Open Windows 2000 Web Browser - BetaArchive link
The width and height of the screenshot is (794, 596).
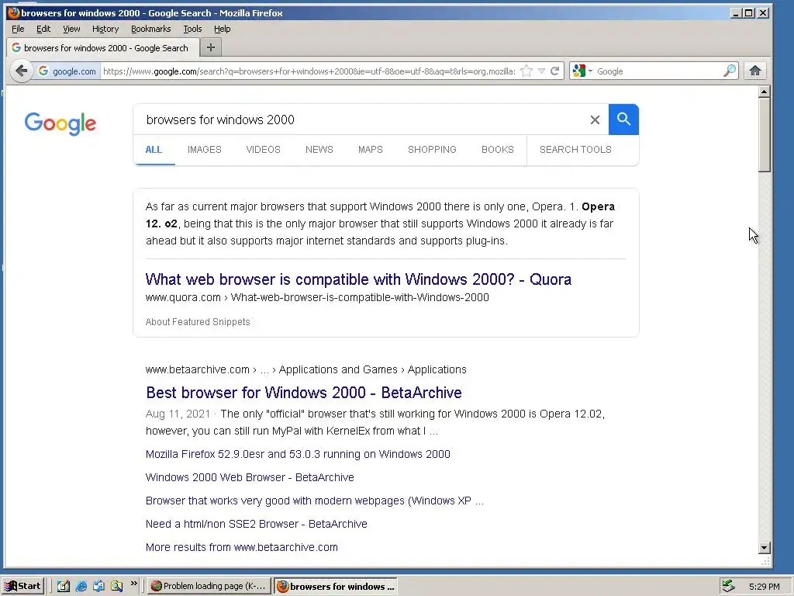(250, 477)
